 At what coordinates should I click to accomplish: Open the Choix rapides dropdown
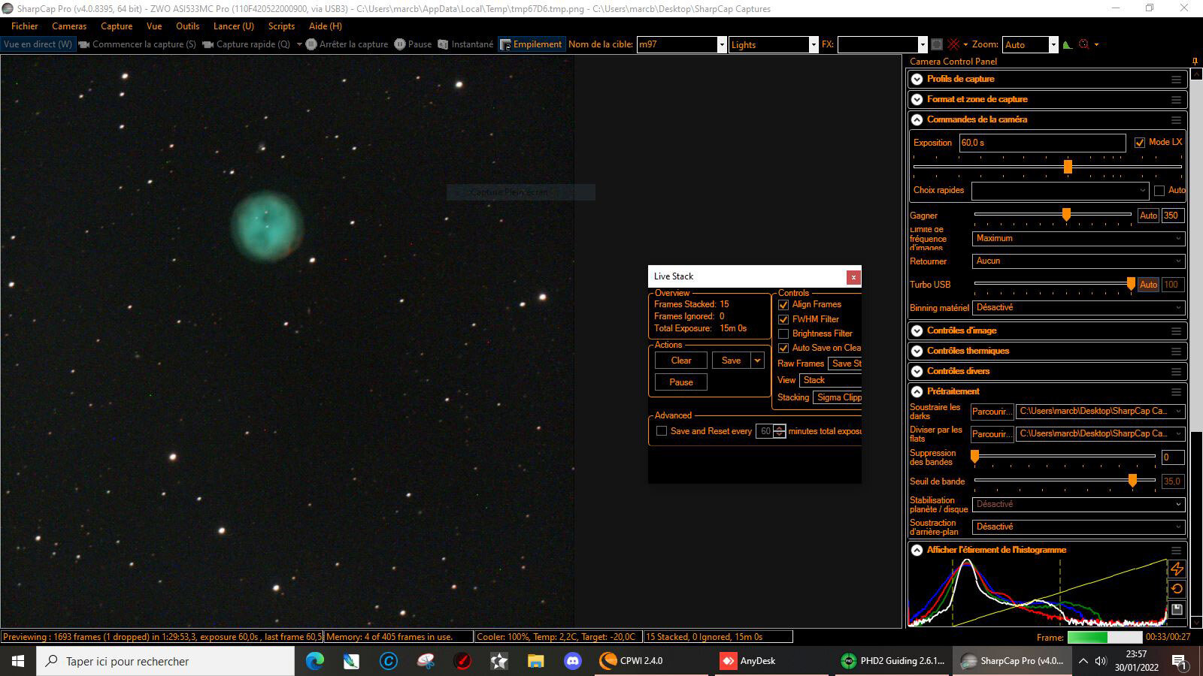pyautogui.click(x=1060, y=191)
